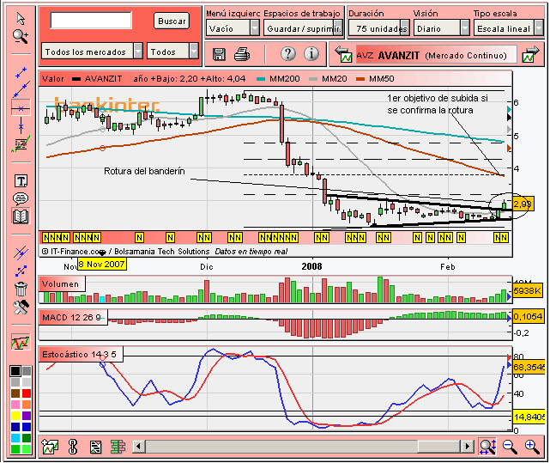Viewport: 550px width, 463px height.
Task: Open the 'Todos los mercados' dropdown
Action: (93, 52)
